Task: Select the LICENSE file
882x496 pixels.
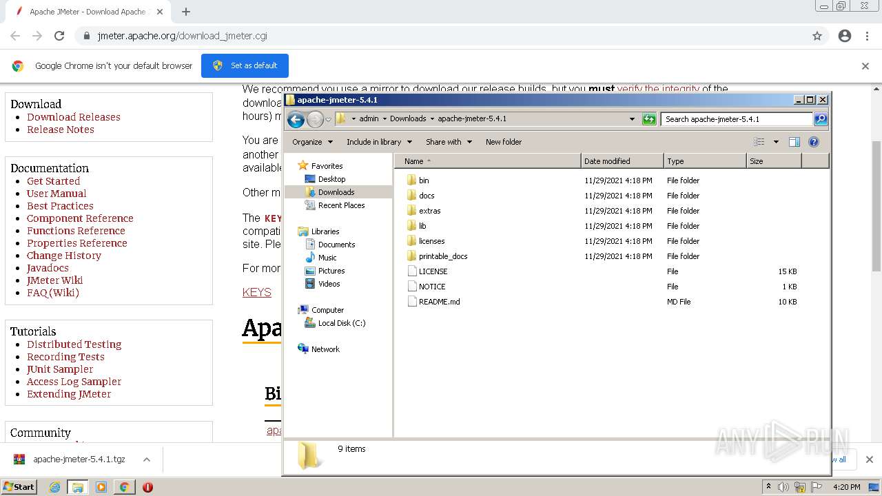Action: click(x=433, y=271)
